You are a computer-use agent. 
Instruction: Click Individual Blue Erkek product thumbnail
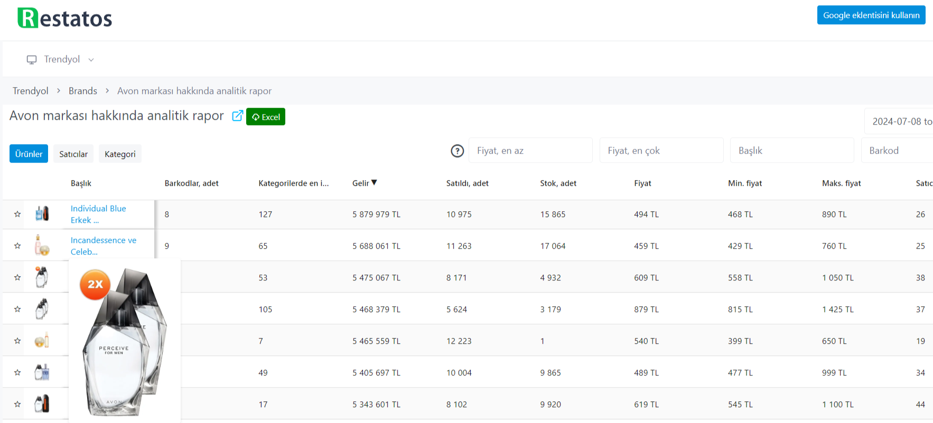pos(42,214)
